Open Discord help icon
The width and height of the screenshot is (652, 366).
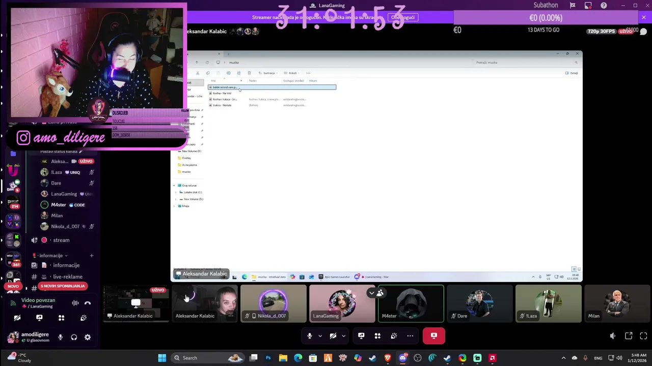tap(604, 6)
